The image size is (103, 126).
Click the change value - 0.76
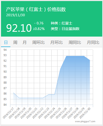click(x=39, y=23)
